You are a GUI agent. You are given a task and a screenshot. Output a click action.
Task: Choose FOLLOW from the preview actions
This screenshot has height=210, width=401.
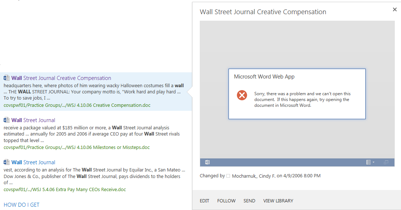226,201
